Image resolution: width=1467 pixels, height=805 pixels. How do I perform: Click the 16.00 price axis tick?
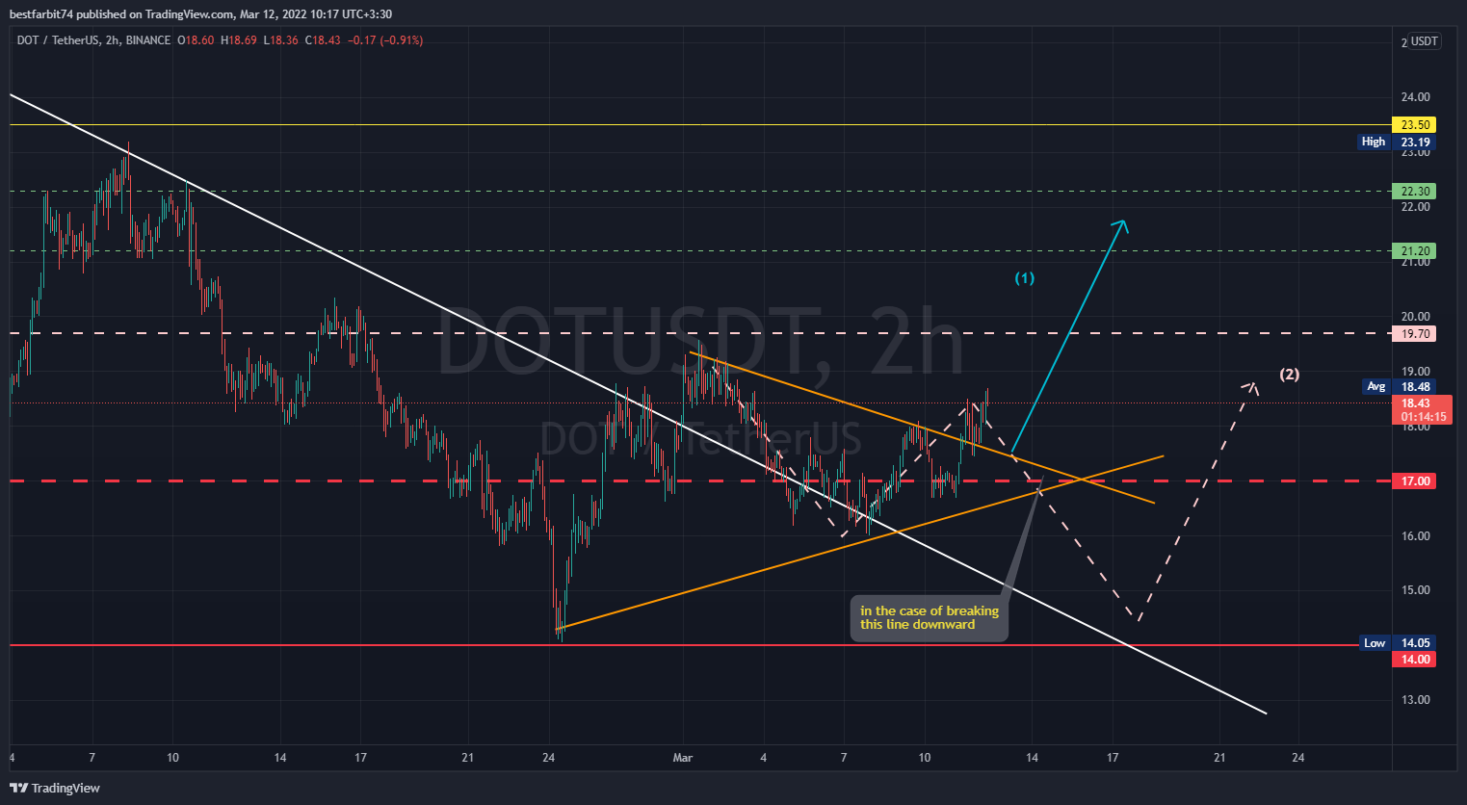pyautogui.click(x=1415, y=536)
